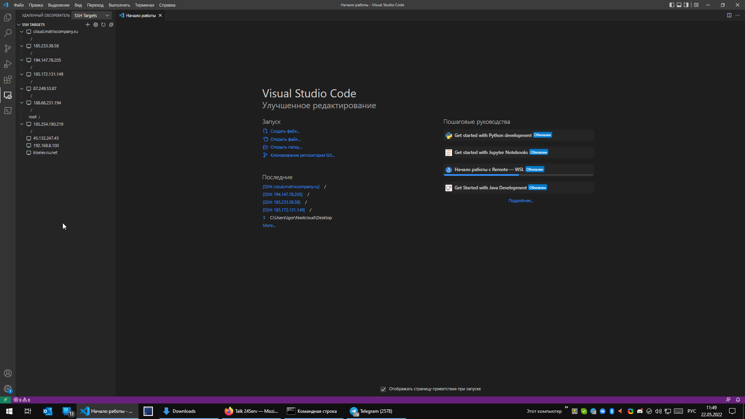Toggle the bottom panel layout button

pyautogui.click(x=679, y=5)
